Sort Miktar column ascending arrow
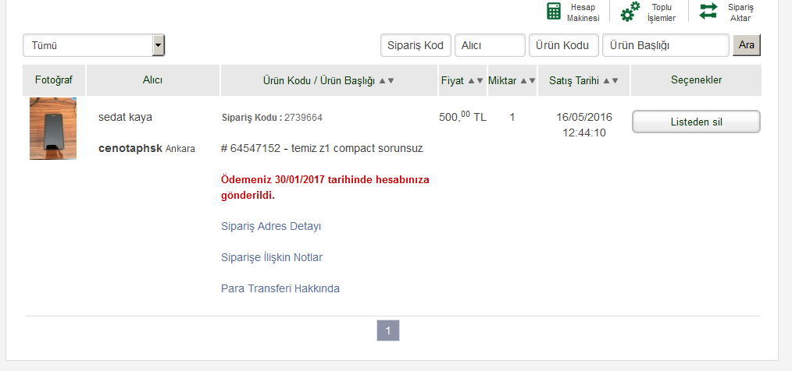Screen dimensions: 792x371 click(523, 80)
